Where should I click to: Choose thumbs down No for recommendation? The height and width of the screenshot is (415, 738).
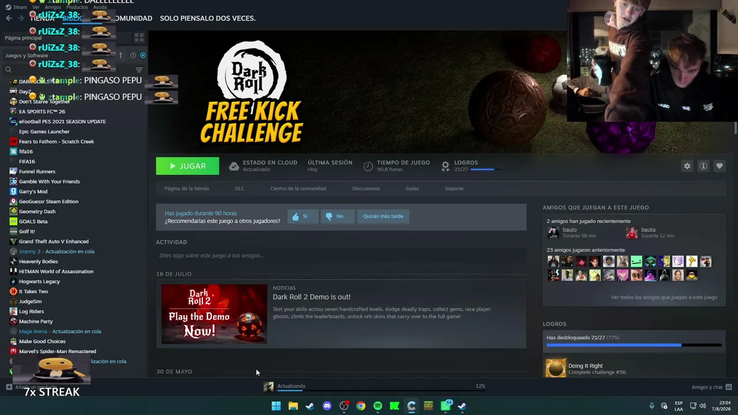point(337,216)
